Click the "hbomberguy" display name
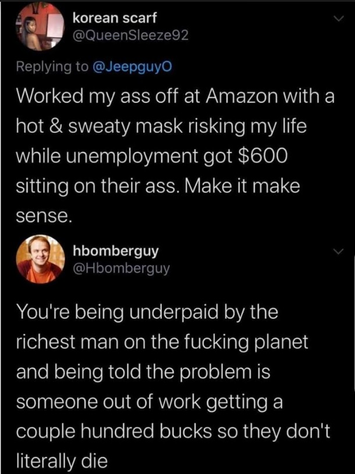 click(x=116, y=251)
